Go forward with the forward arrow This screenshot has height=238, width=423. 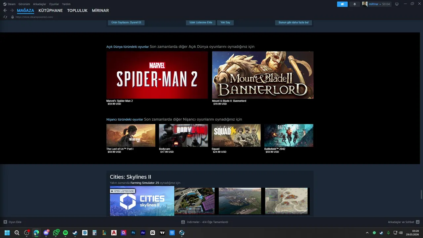pos(12,11)
